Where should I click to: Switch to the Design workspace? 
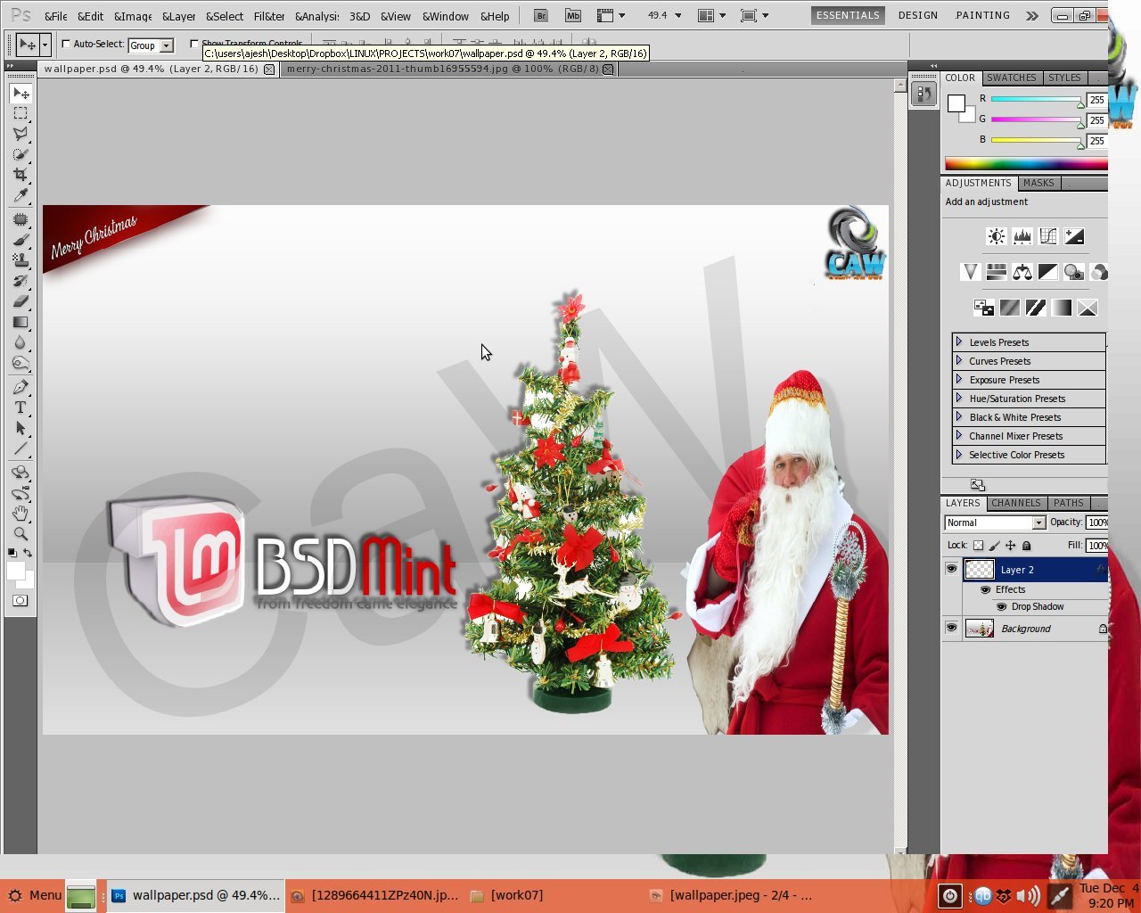[x=917, y=15]
